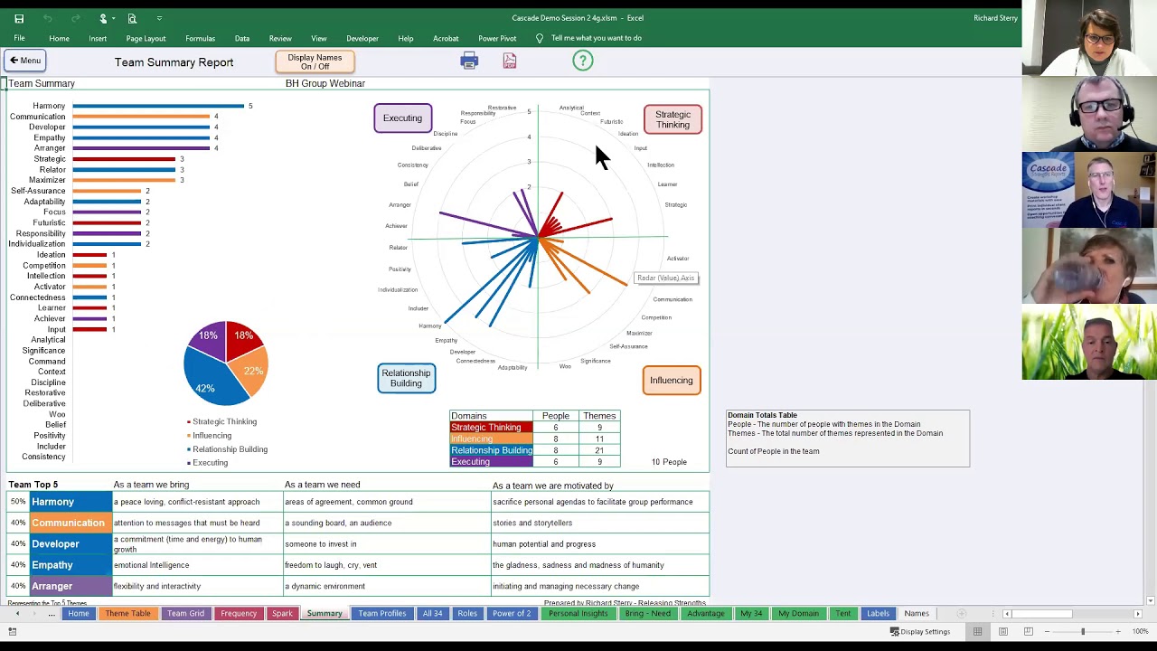Switch to the Names sheet tab
This screenshot has height=651, width=1157.
tap(917, 613)
